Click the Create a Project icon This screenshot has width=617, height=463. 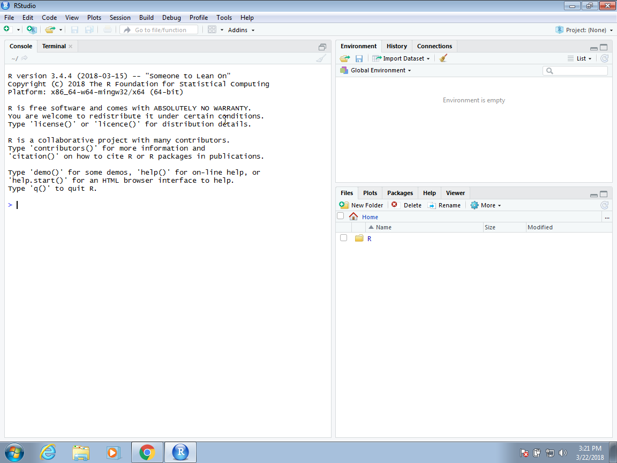click(x=32, y=29)
